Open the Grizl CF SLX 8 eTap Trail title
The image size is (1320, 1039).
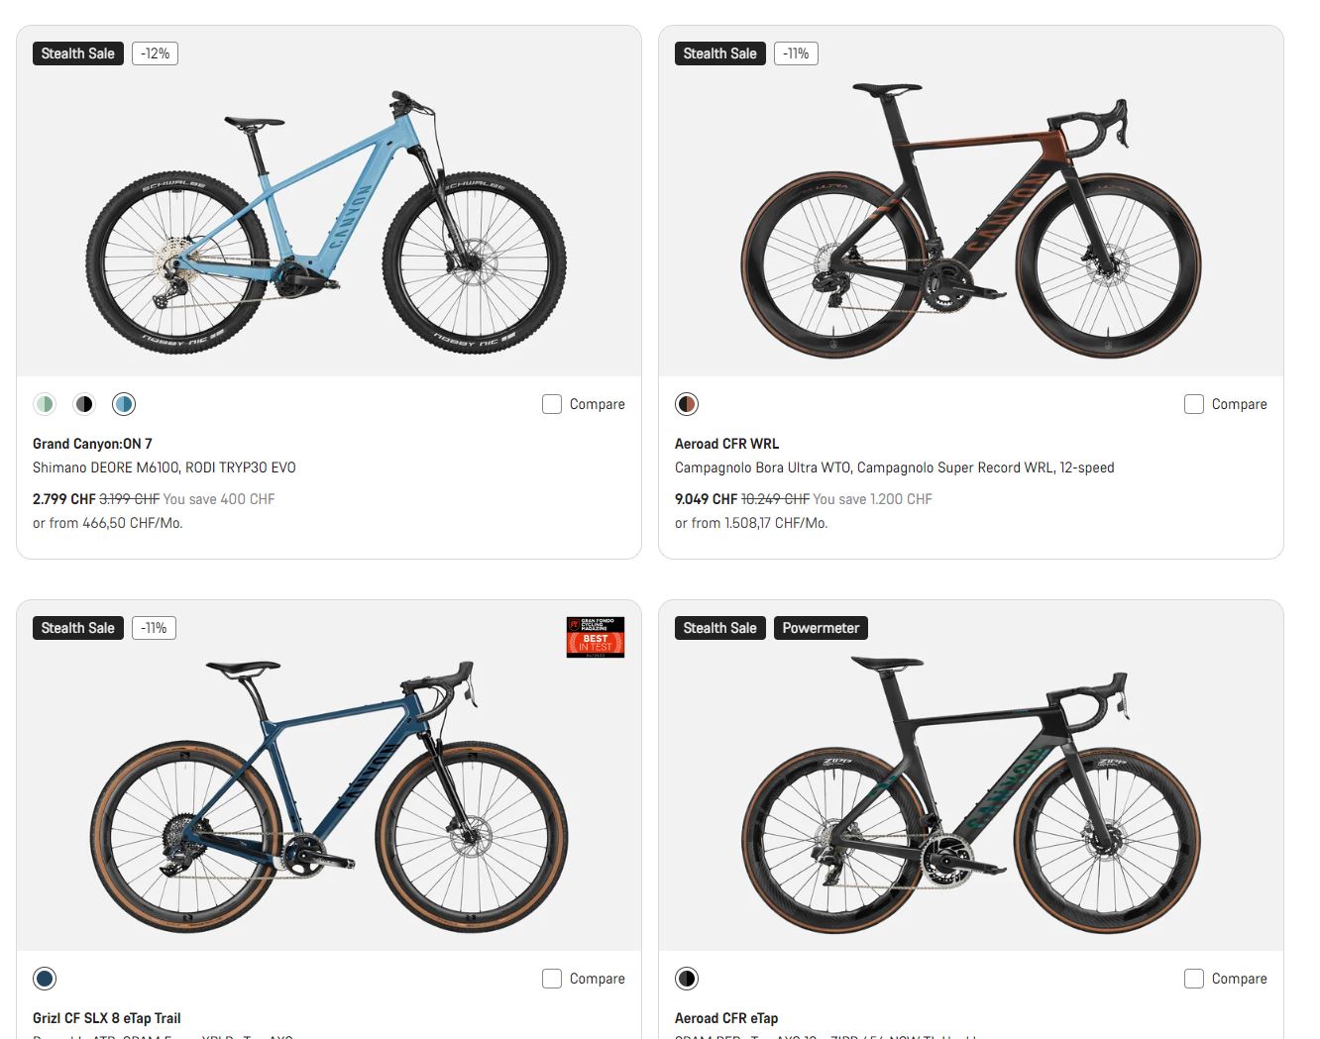pos(106,1018)
